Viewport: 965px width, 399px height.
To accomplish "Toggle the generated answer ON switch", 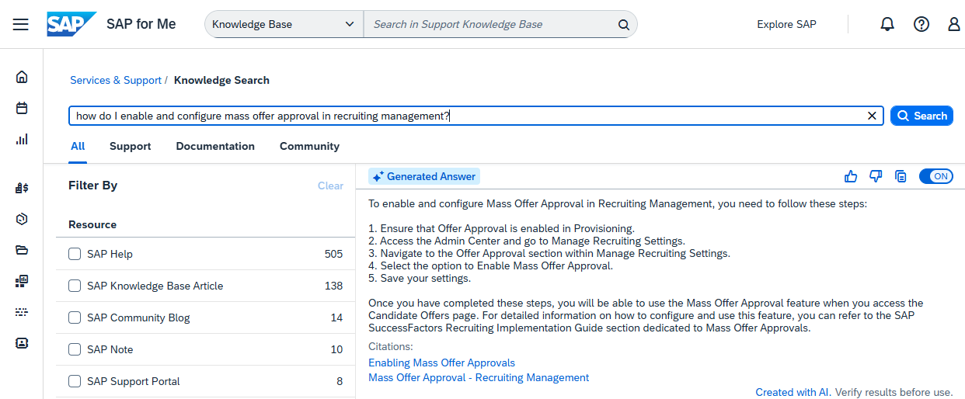I will click(x=935, y=176).
